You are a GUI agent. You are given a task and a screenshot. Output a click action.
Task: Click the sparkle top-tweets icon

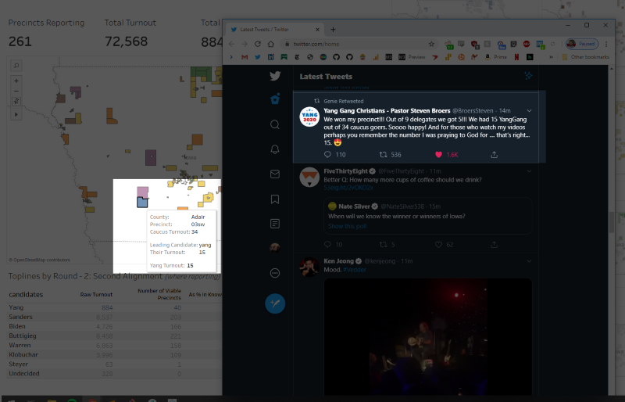coord(528,76)
